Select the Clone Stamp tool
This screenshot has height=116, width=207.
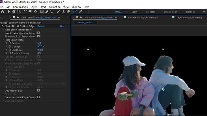63,12
